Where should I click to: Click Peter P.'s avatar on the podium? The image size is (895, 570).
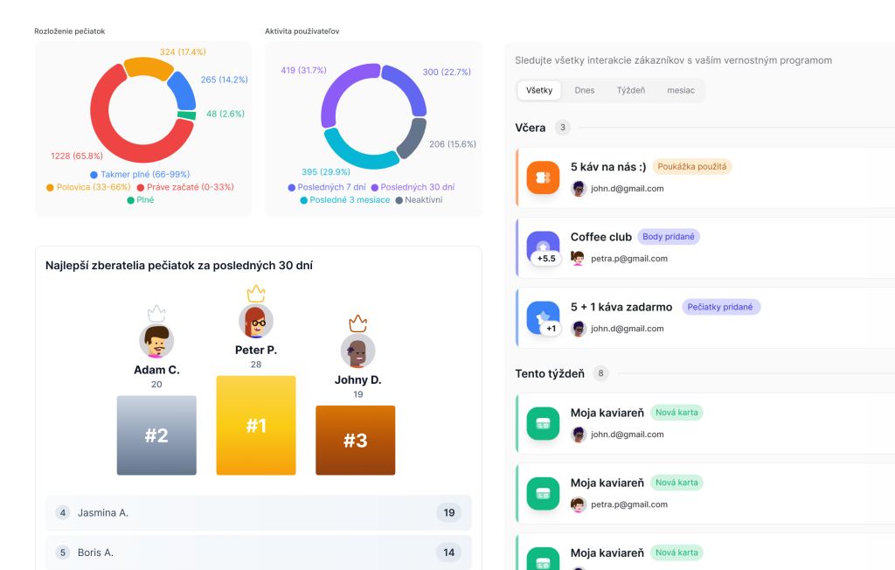pyautogui.click(x=256, y=322)
